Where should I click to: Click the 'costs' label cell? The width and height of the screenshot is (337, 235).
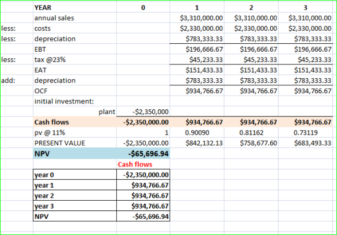(75, 28)
